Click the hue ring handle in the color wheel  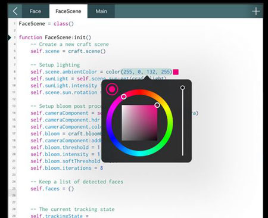[124, 96]
